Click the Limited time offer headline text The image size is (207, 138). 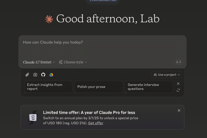click(x=89, y=112)
